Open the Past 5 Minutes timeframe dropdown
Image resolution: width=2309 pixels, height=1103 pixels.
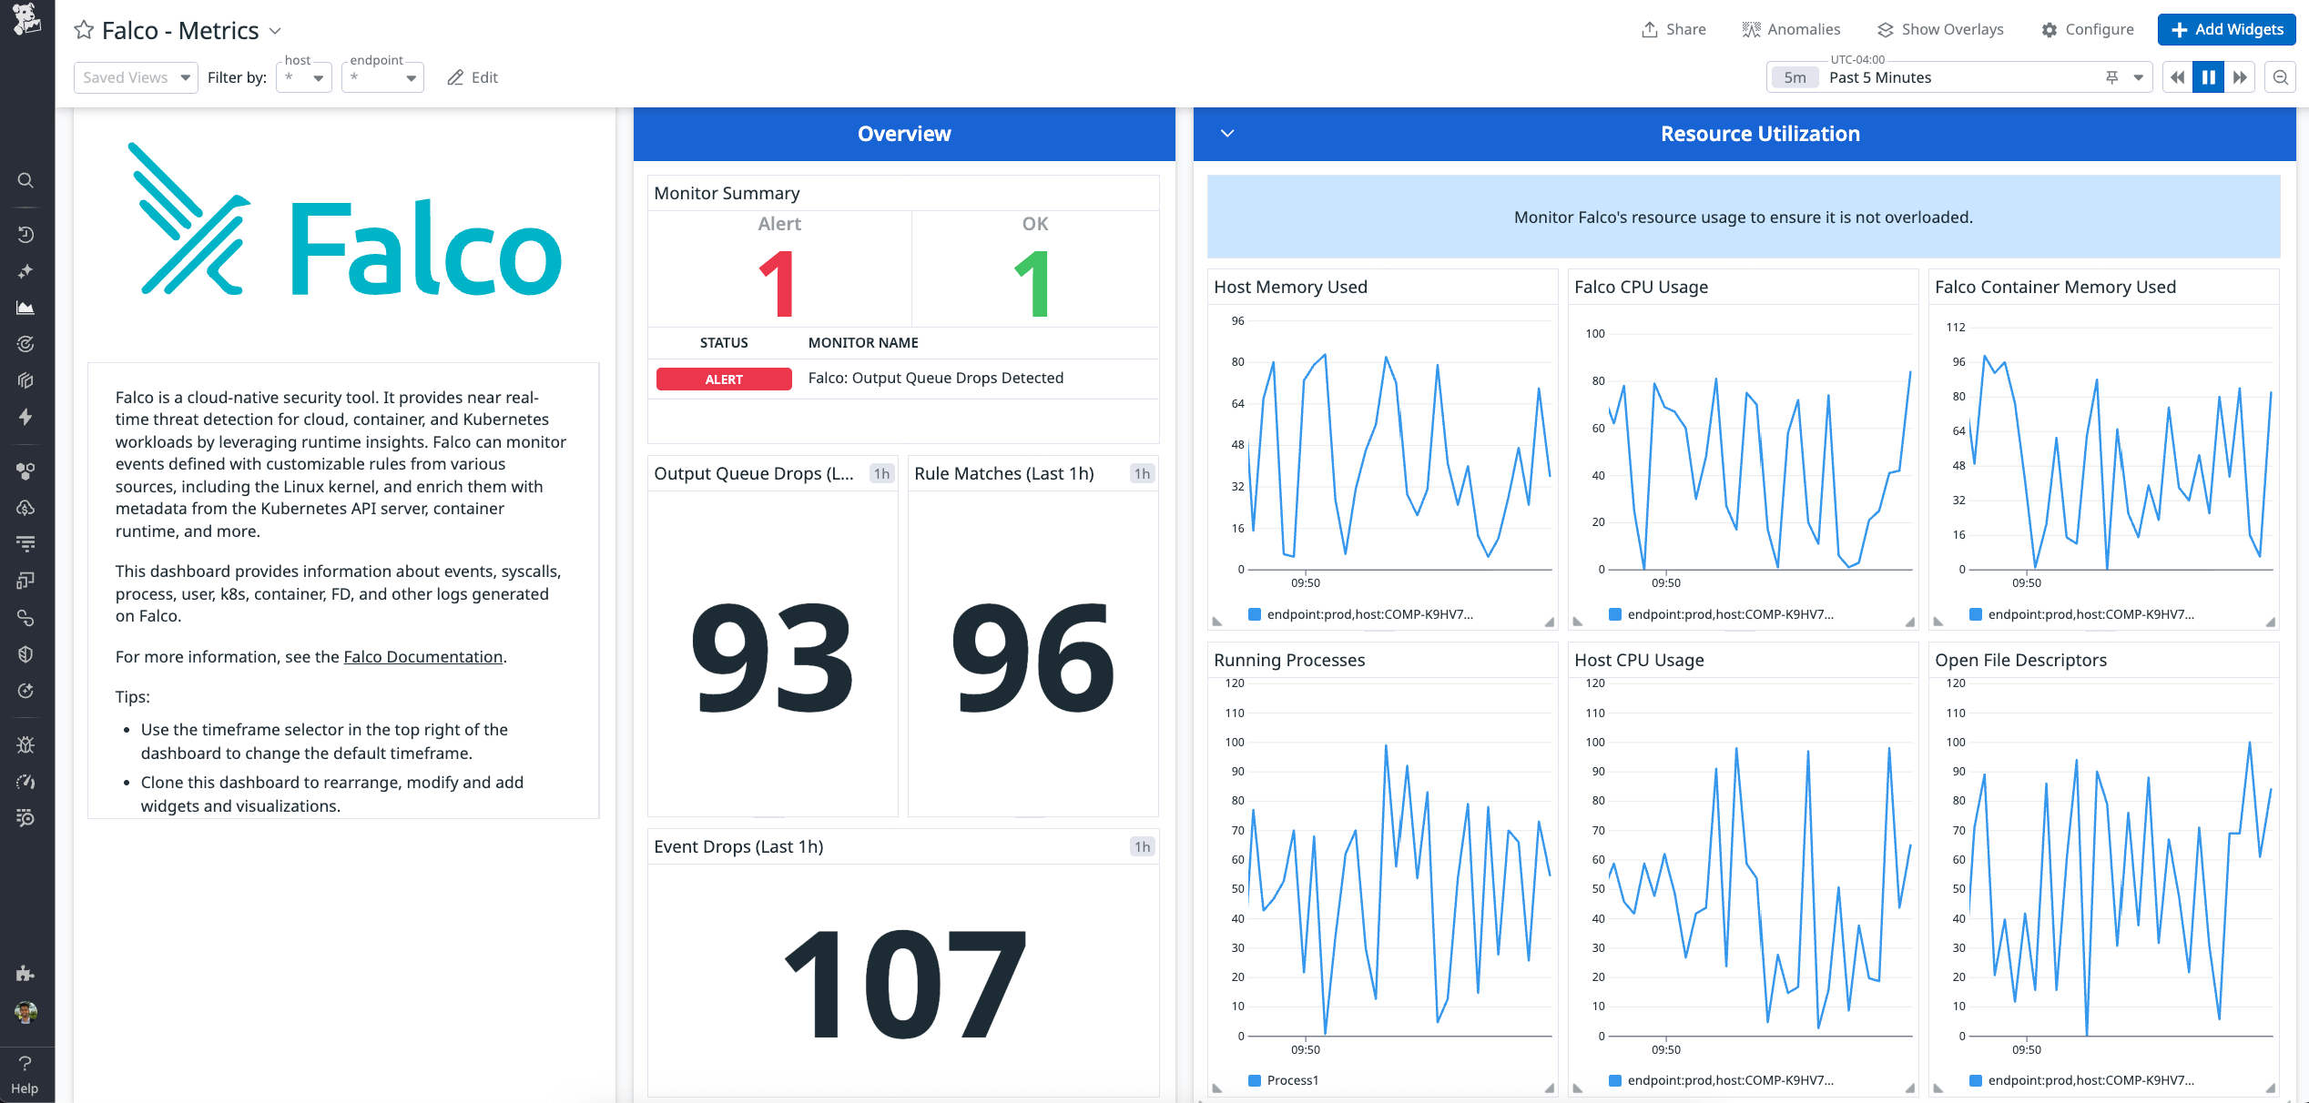pos(2137,76)
